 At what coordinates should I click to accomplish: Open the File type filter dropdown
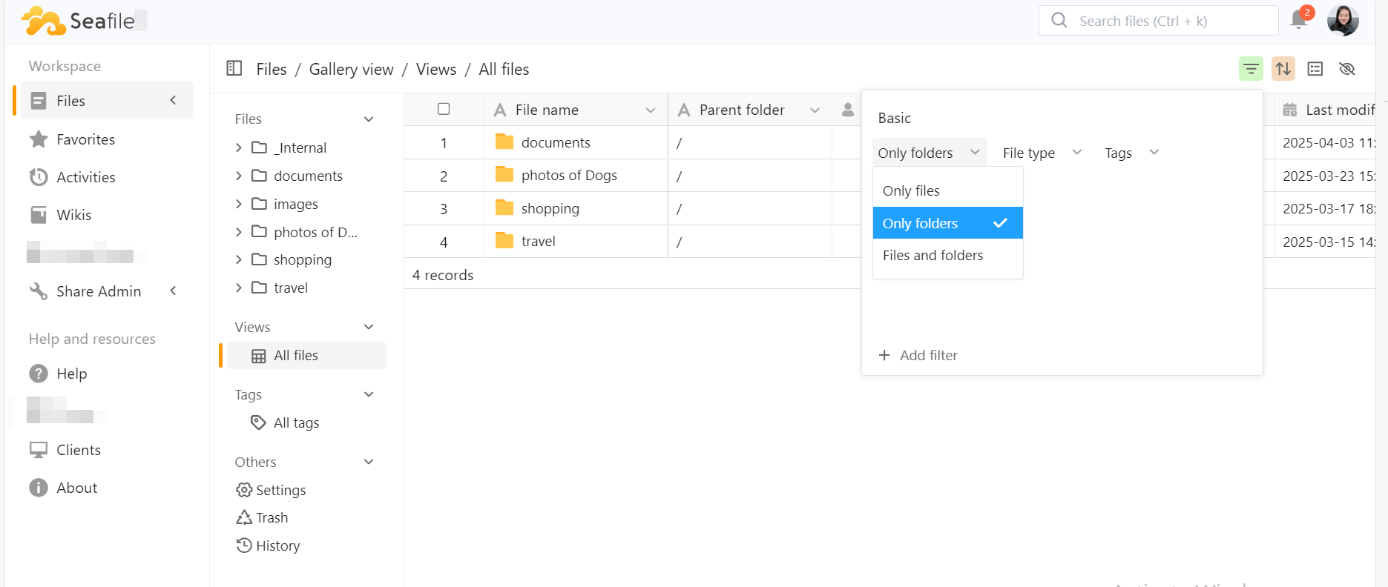(x=1042, y=153)
